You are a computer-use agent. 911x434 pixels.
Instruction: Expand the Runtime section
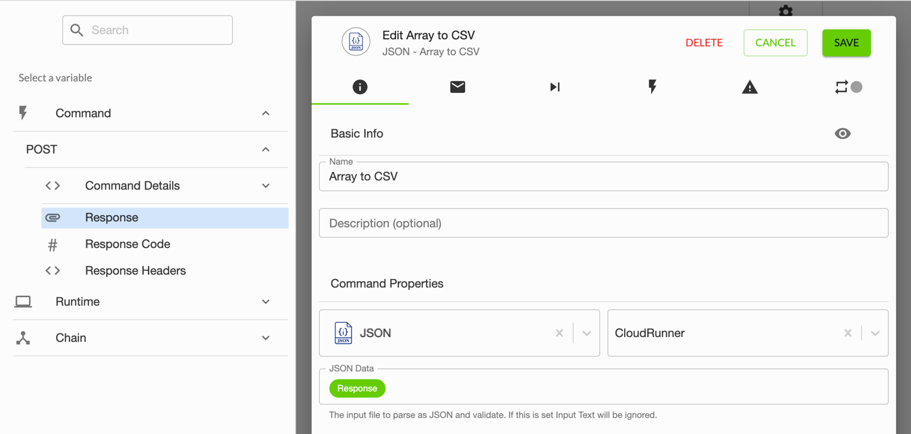click(266, 302)
